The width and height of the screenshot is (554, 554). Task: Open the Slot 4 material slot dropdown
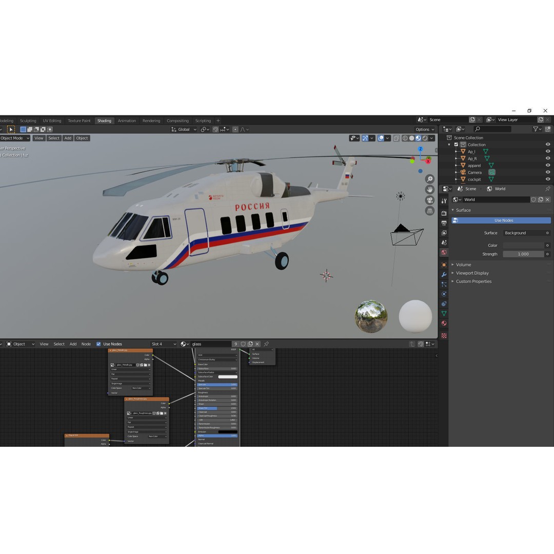164,344
